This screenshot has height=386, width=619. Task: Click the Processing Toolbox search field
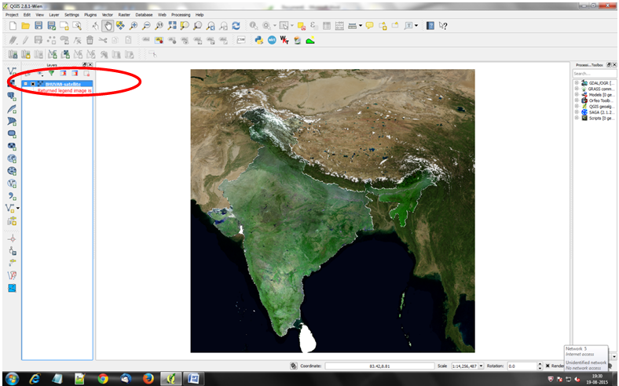point(595,74)
